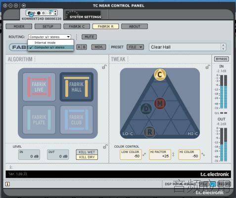This screenshot has height=198, width=236.
Task: Toggle KILL DRY
Action: [x=87, y=157]
